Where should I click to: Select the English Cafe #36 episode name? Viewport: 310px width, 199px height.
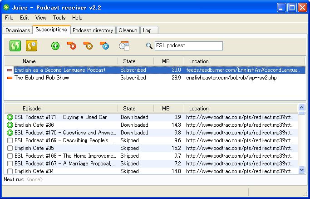click(x=34, y=125)
